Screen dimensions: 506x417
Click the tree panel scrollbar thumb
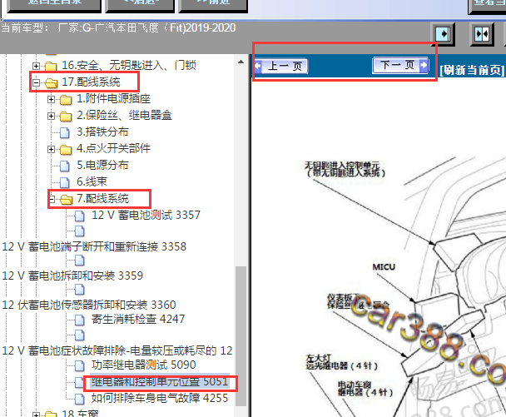(x=241, y=335)
